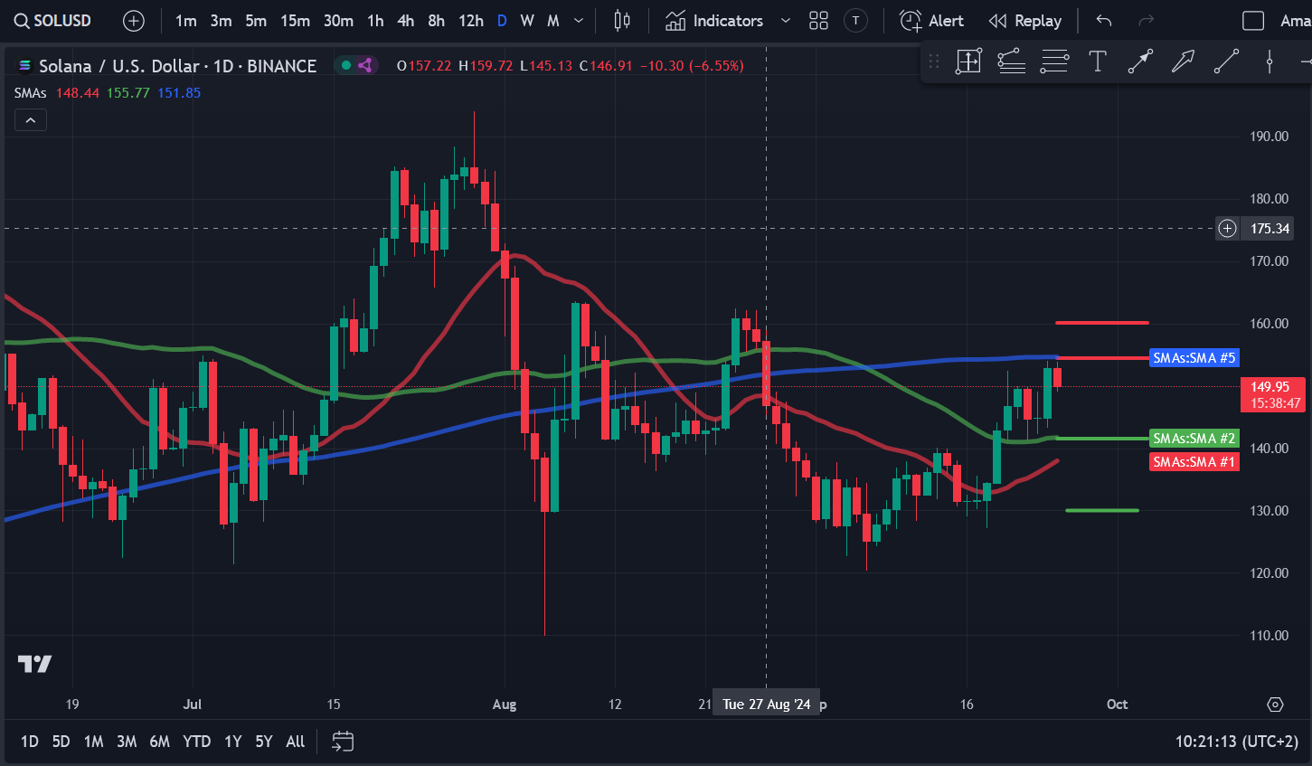Select the 12h interval

pos(470,21)
